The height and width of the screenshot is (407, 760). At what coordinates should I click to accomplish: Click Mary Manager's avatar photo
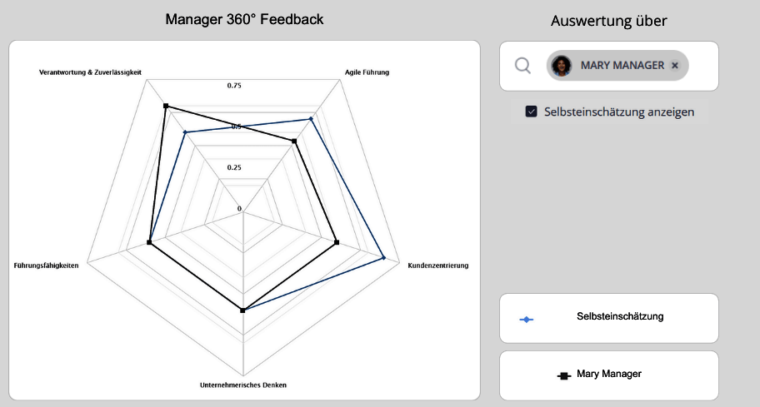(x=562, y=66)
